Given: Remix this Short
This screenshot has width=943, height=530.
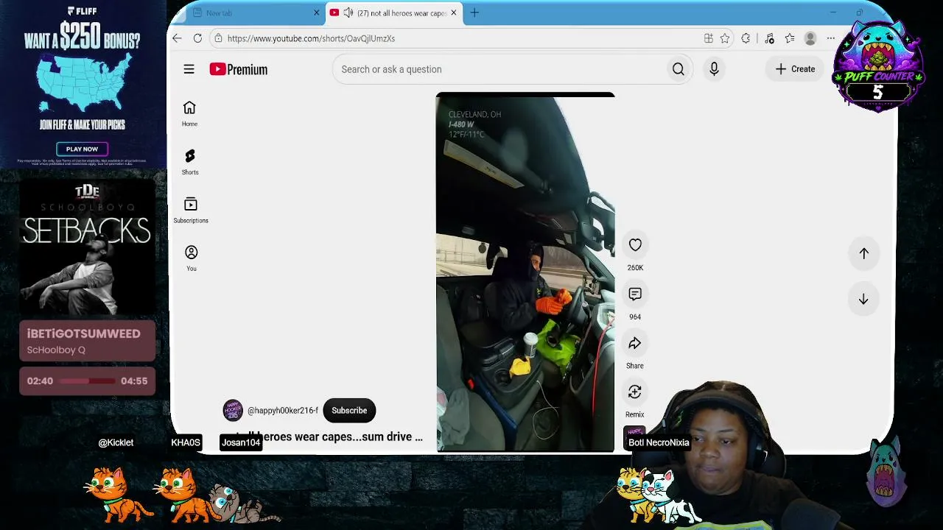Looking at the screenshot, I should click(635, 392).
